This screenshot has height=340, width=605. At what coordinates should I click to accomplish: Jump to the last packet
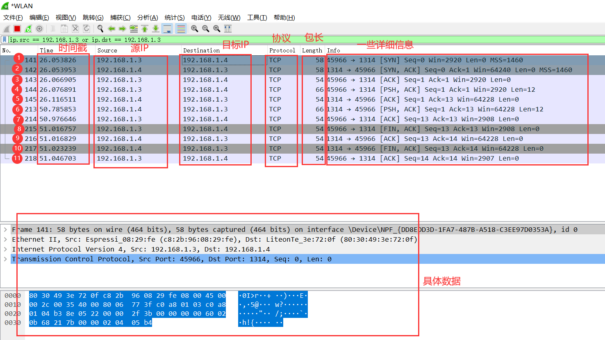click(x=156, y=29)
